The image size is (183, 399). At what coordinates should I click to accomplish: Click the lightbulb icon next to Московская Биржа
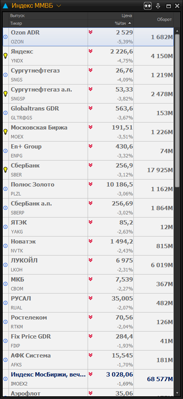coord(5,132)
